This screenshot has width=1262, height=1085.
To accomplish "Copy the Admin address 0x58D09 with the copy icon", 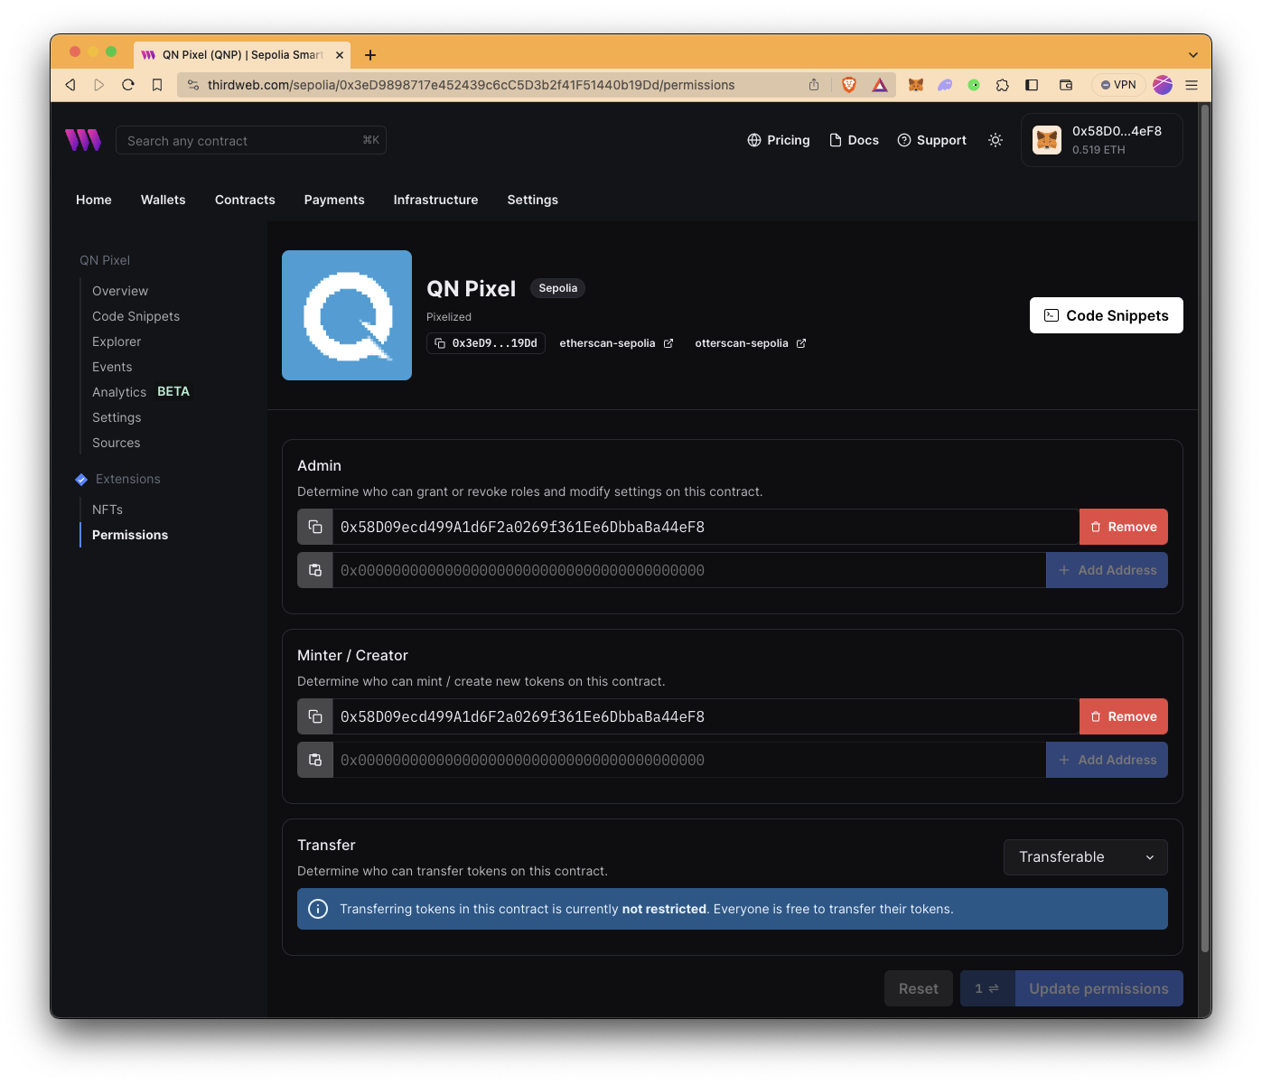I will click(x=315, y=527).
